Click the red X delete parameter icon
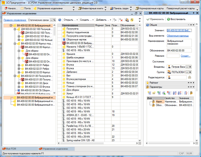The height and width of the screenshot is (157, 201). (169, 93)
